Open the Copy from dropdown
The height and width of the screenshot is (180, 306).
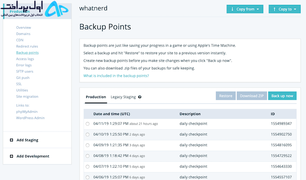tap(245, 9)
